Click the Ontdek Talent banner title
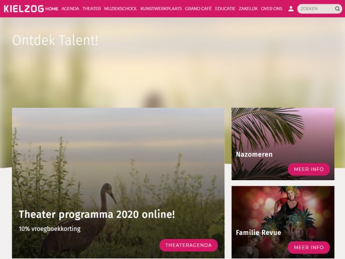Image resolution: width=345 pixels, height=259 pixels. 55,40
